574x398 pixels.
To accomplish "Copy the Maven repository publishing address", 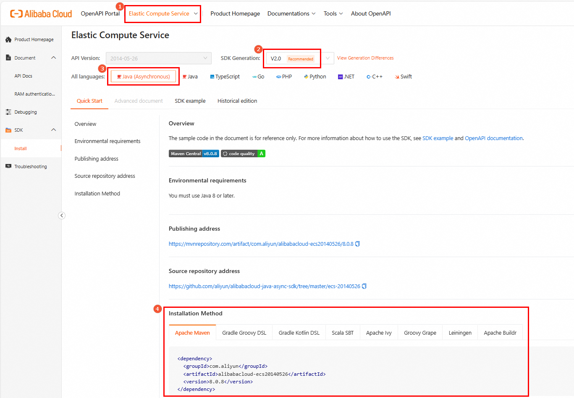I will 357,244.
